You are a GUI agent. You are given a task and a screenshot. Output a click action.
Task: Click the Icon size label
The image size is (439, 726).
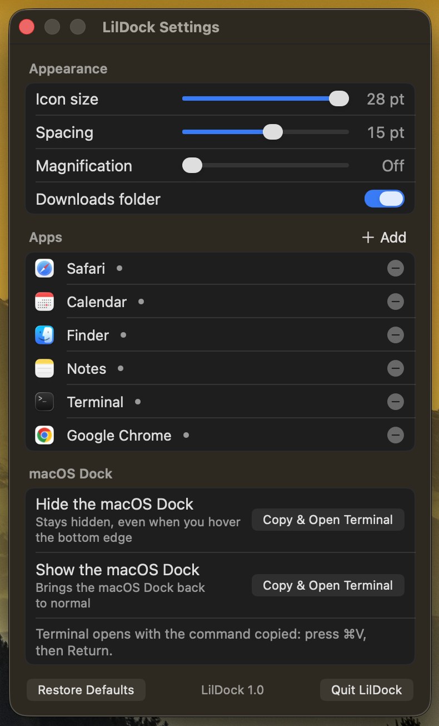point(67,100)
